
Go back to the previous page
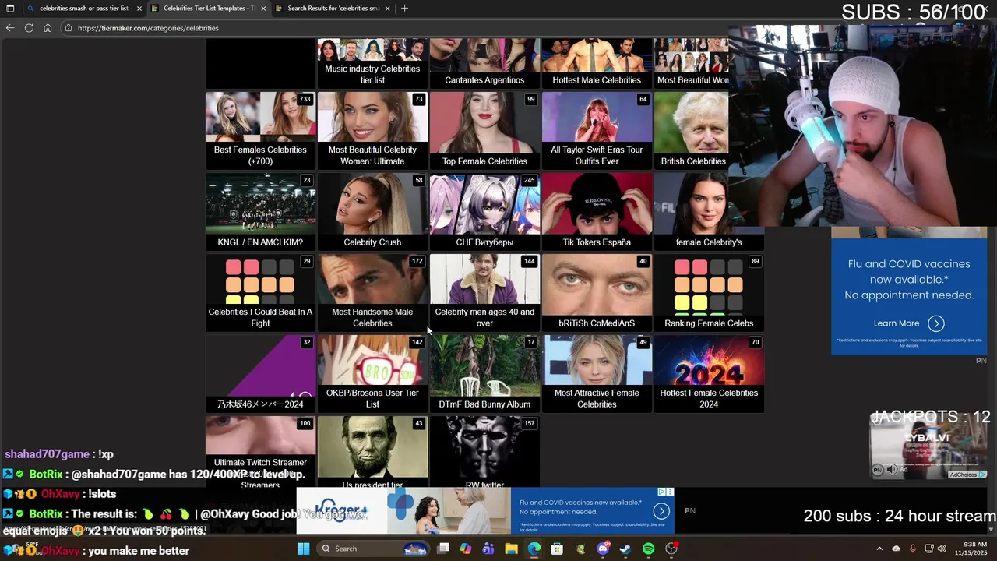pos(10,28)
